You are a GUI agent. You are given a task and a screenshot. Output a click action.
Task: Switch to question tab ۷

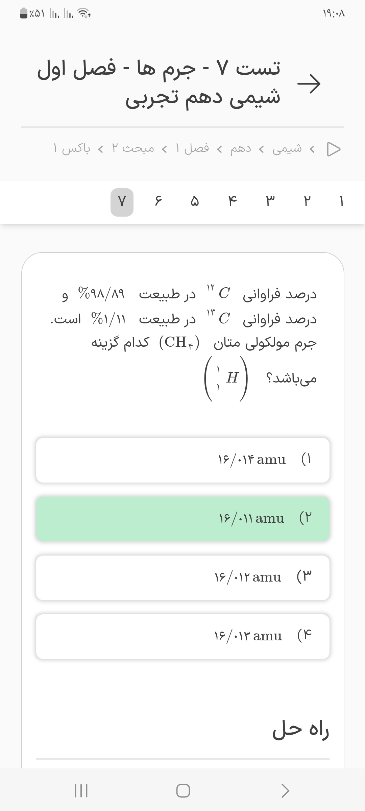click(x=122, y=202)
